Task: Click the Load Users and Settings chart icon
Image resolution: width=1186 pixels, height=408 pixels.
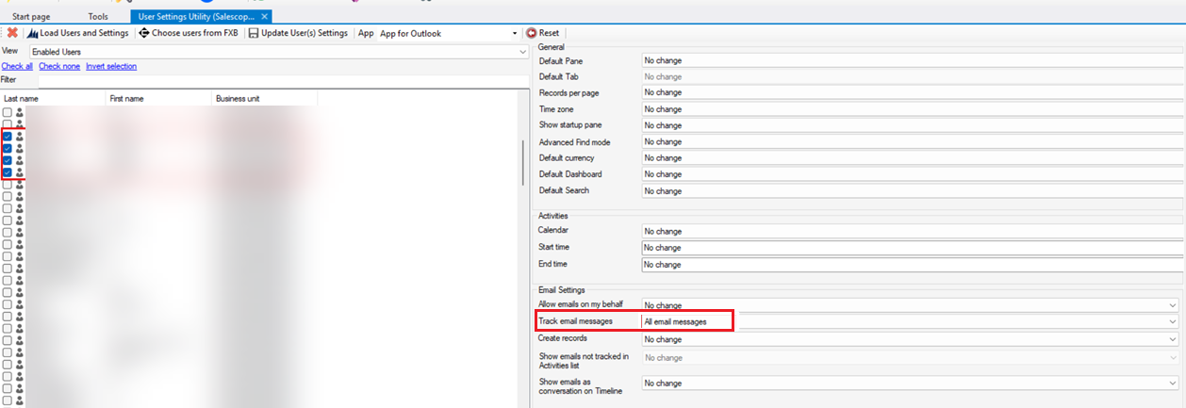Action: click(x=32, y=33)
